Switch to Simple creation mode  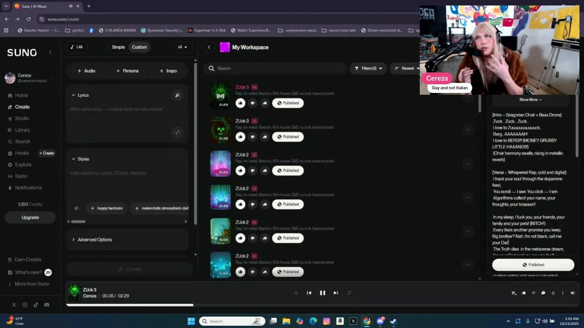[x=118, y=47]
